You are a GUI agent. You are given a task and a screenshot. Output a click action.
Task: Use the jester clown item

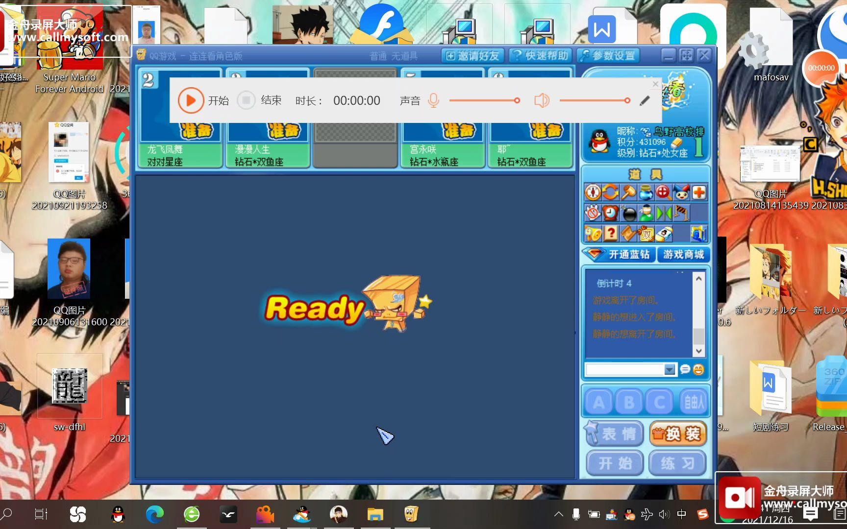tap(681, 192)
